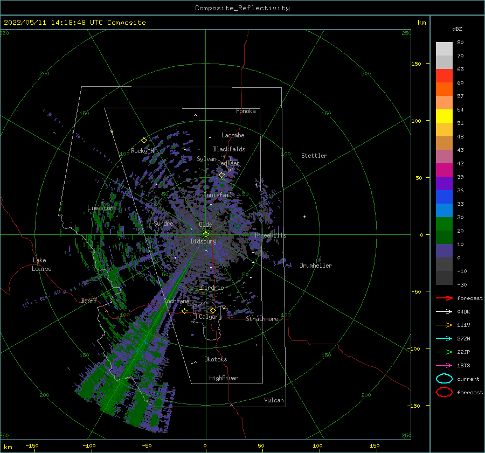Viewport: 485px width, 453px height.
Task: Click the Lake Louise label
Action: tap(41, 264)
